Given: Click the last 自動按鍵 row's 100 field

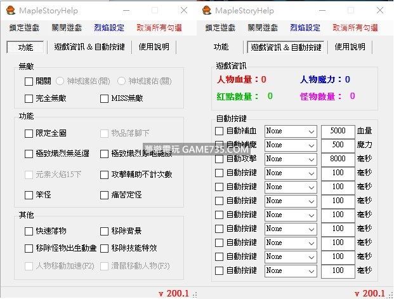Looking at the screenshot, I should coord(338,271).
